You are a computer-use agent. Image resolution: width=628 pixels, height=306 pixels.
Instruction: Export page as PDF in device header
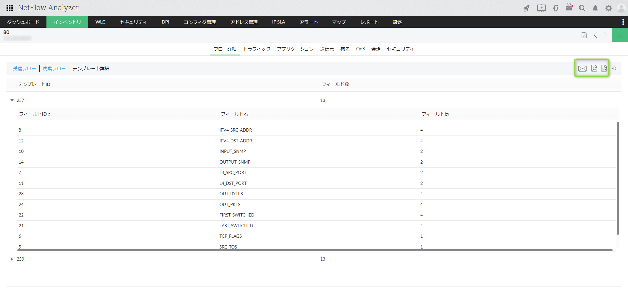tap(584, 35)
